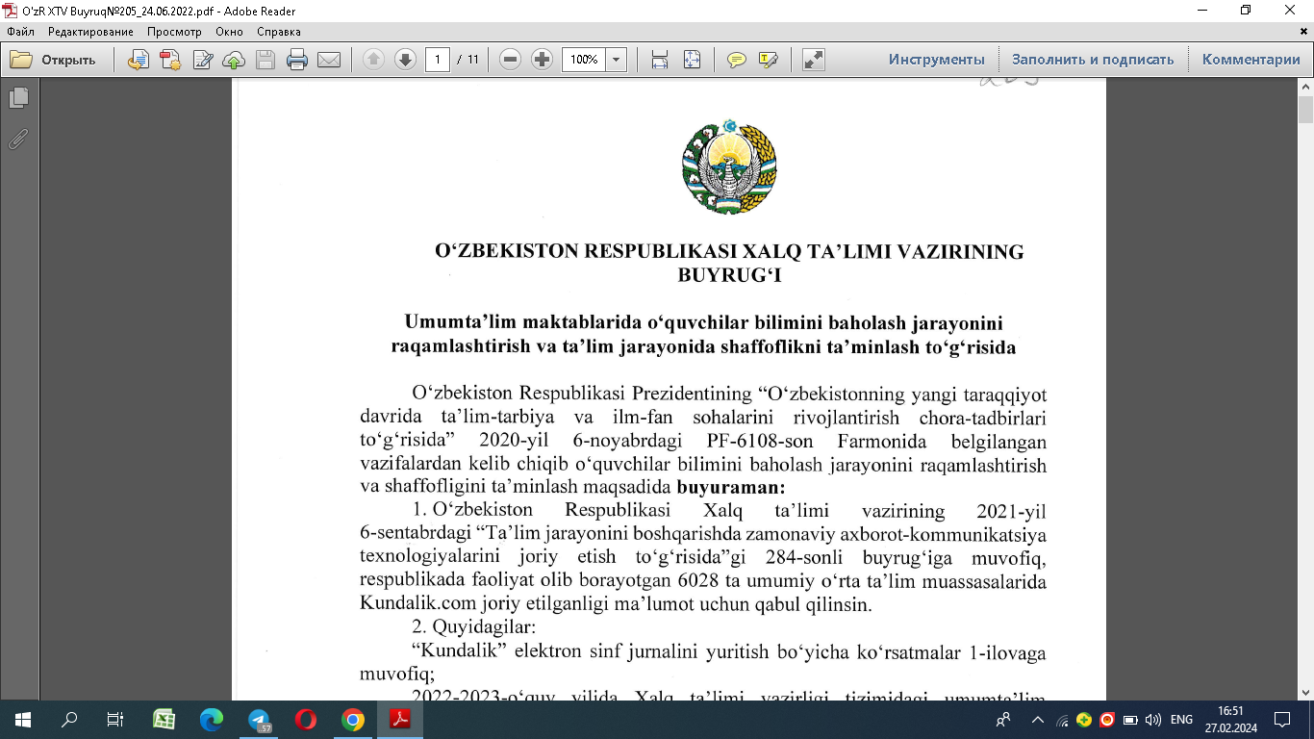Expand the 100% zoom level dropdown
Viewport: 1314px width, 739px height.
pos(617,60)
